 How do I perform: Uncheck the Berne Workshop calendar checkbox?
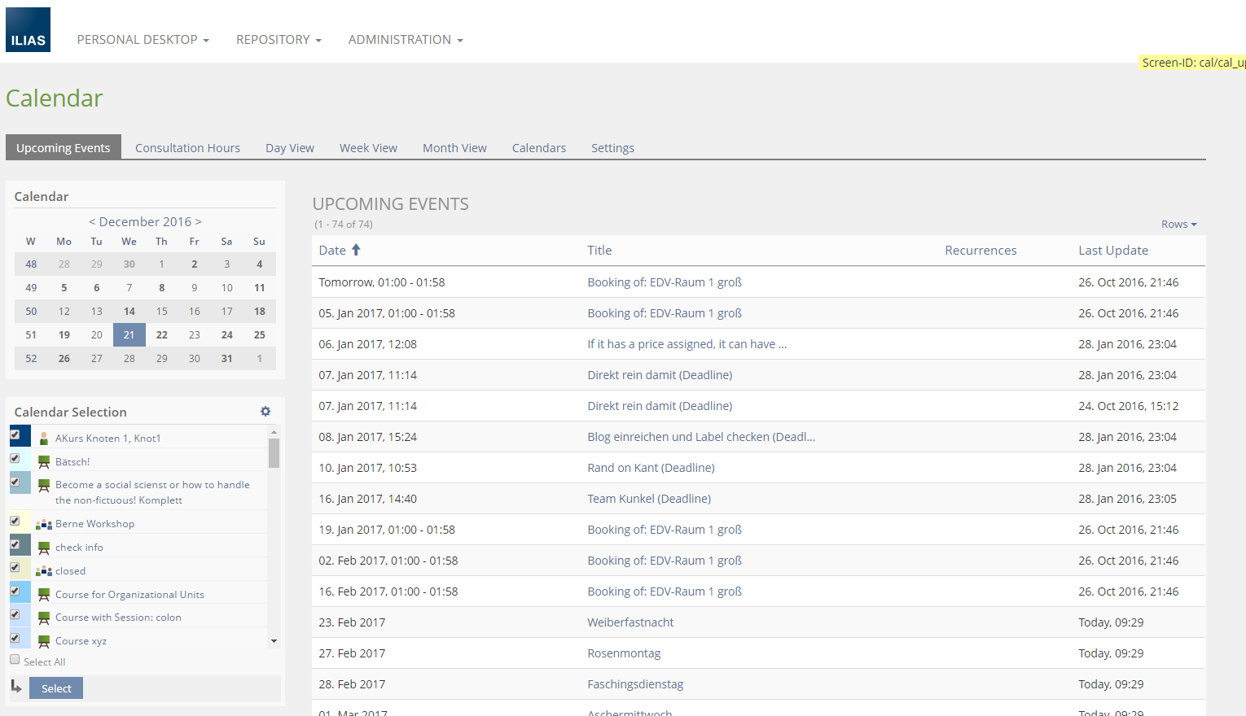coord(15,521)
